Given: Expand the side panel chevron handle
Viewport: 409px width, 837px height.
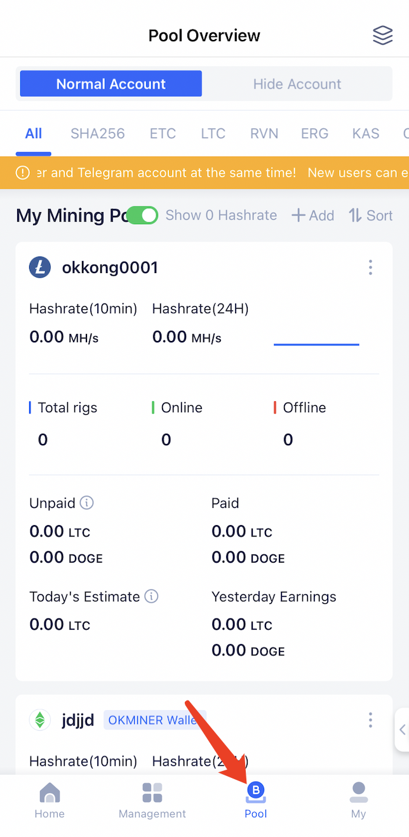Looking at the screenshot, I should point(402,730).
